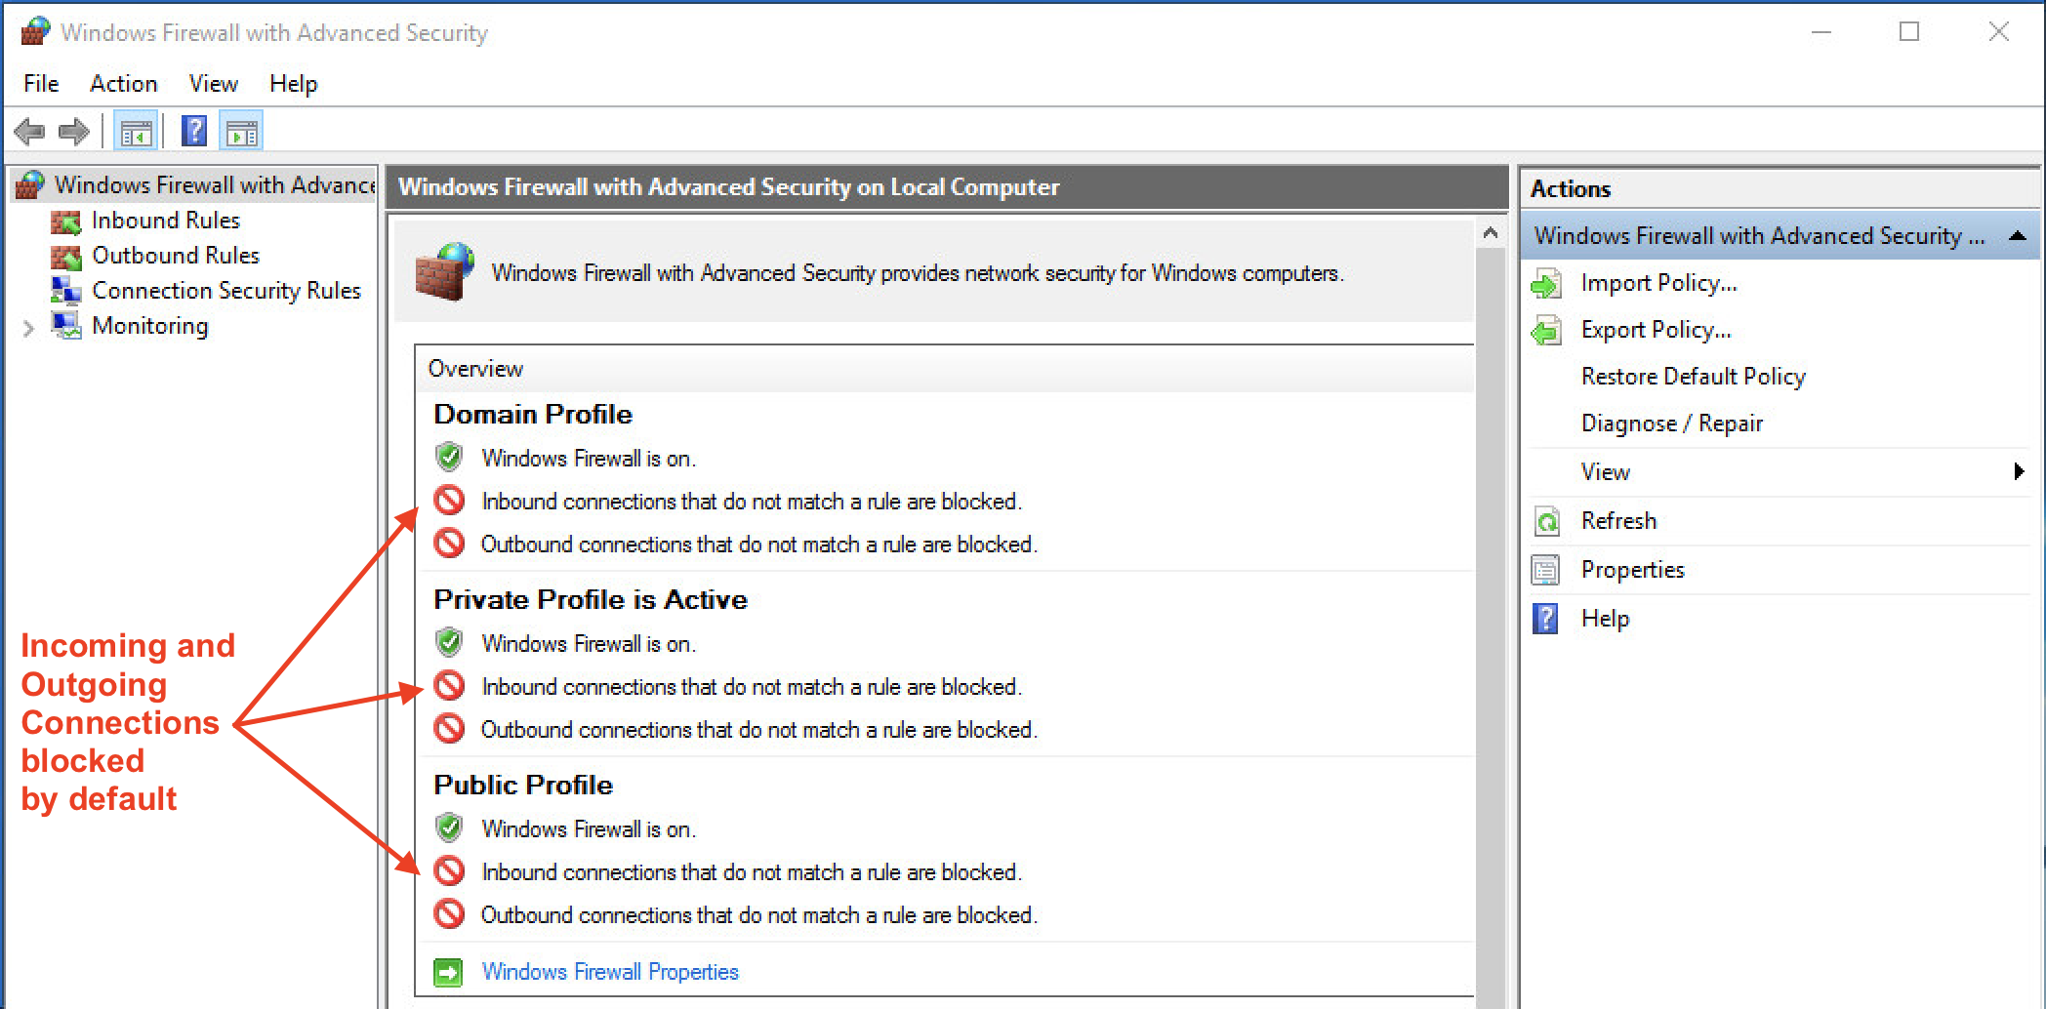This screenshot has width=2046, height=1009.
Task: Click the overview pane scrollbar
Action: (1491, 585)
